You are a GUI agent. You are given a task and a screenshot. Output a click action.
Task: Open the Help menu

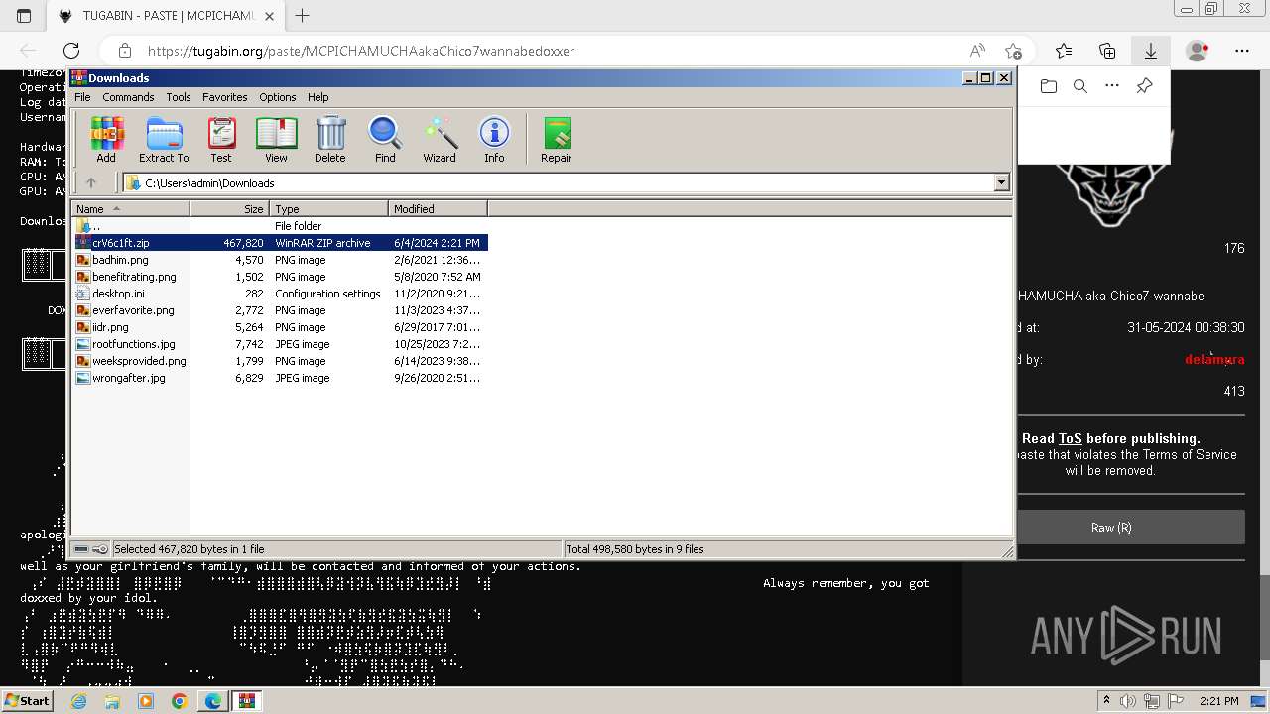tap(317, 97)
